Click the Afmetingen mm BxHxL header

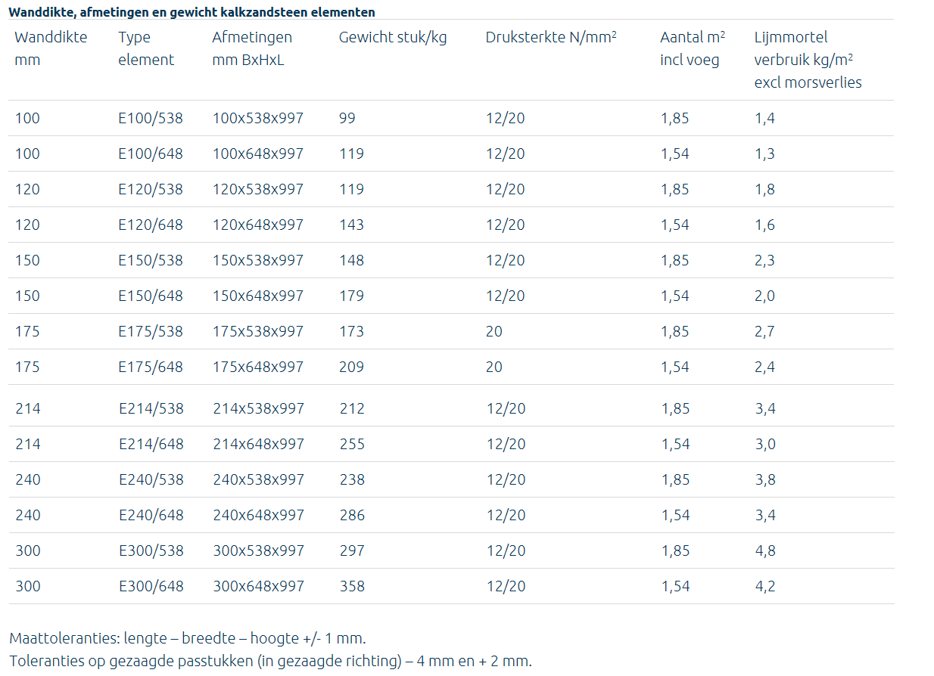pyautogui.click(x=252, y=48)
